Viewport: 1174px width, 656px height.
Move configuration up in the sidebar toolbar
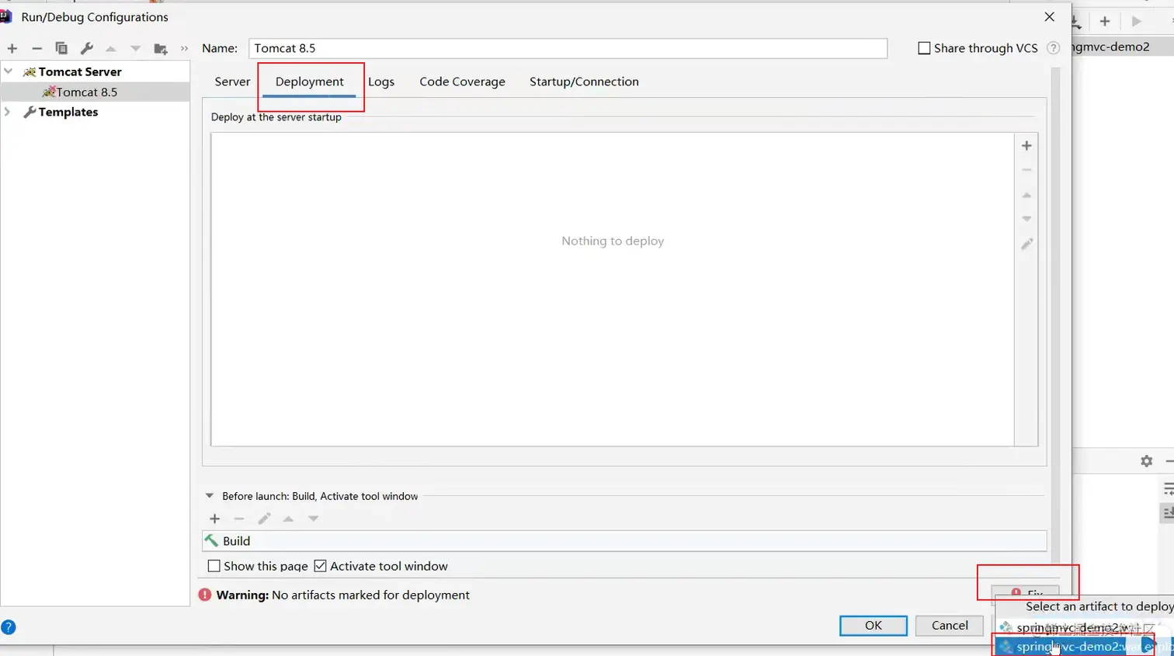[x=111, y=48]
